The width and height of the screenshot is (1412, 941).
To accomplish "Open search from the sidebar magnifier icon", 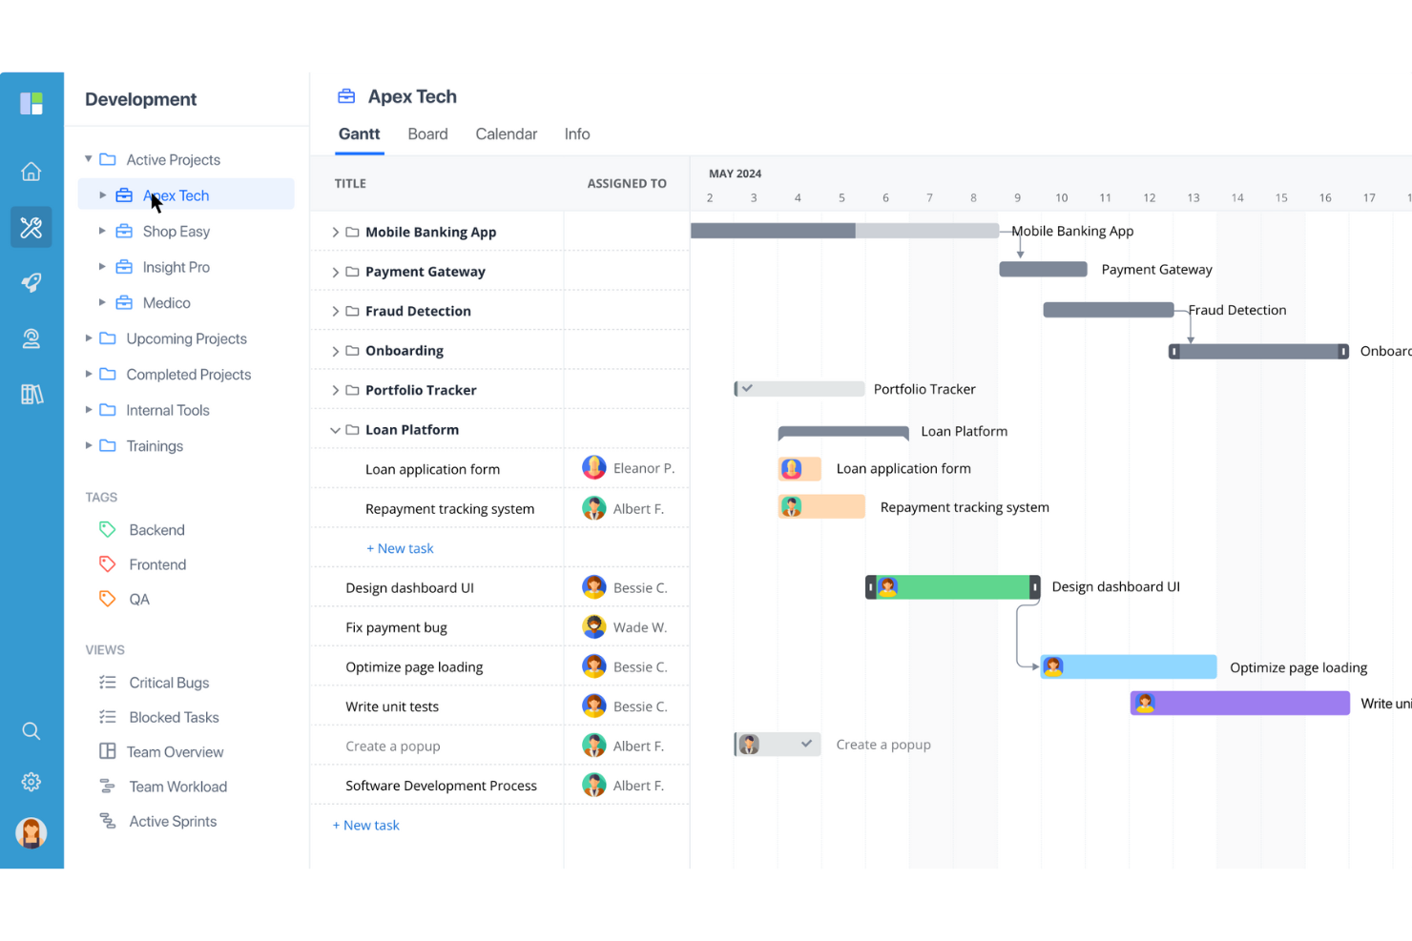I will (31, 730).
